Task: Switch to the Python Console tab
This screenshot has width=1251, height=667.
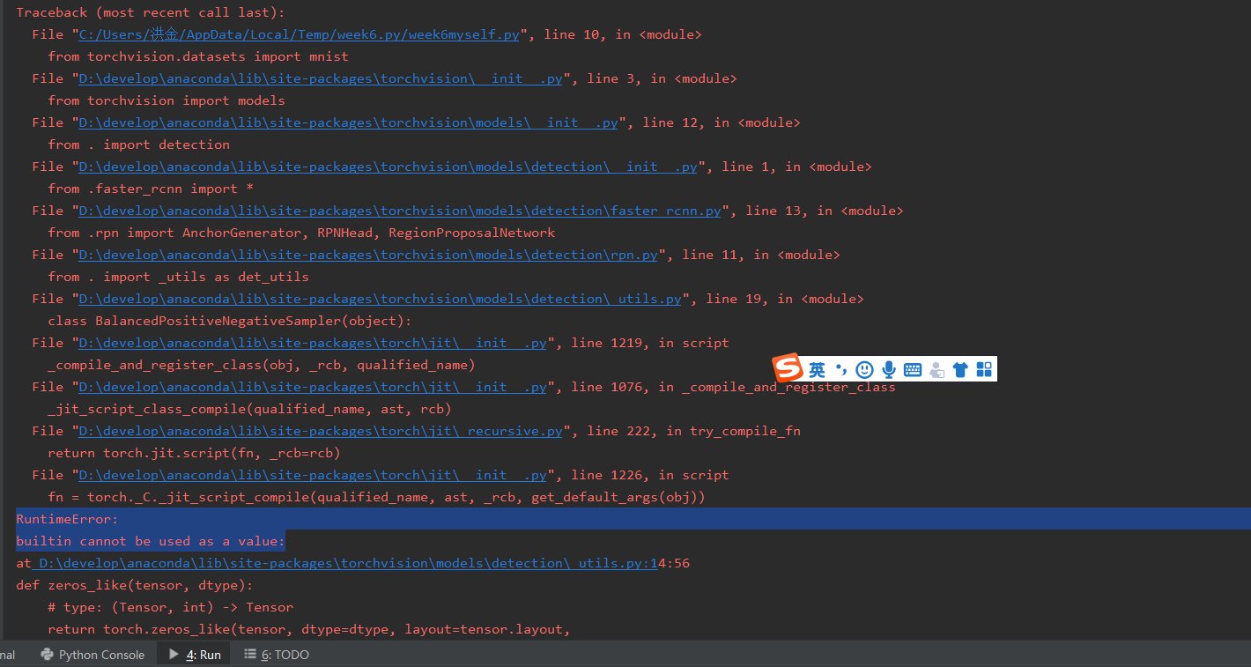Action: coord(93,655)
